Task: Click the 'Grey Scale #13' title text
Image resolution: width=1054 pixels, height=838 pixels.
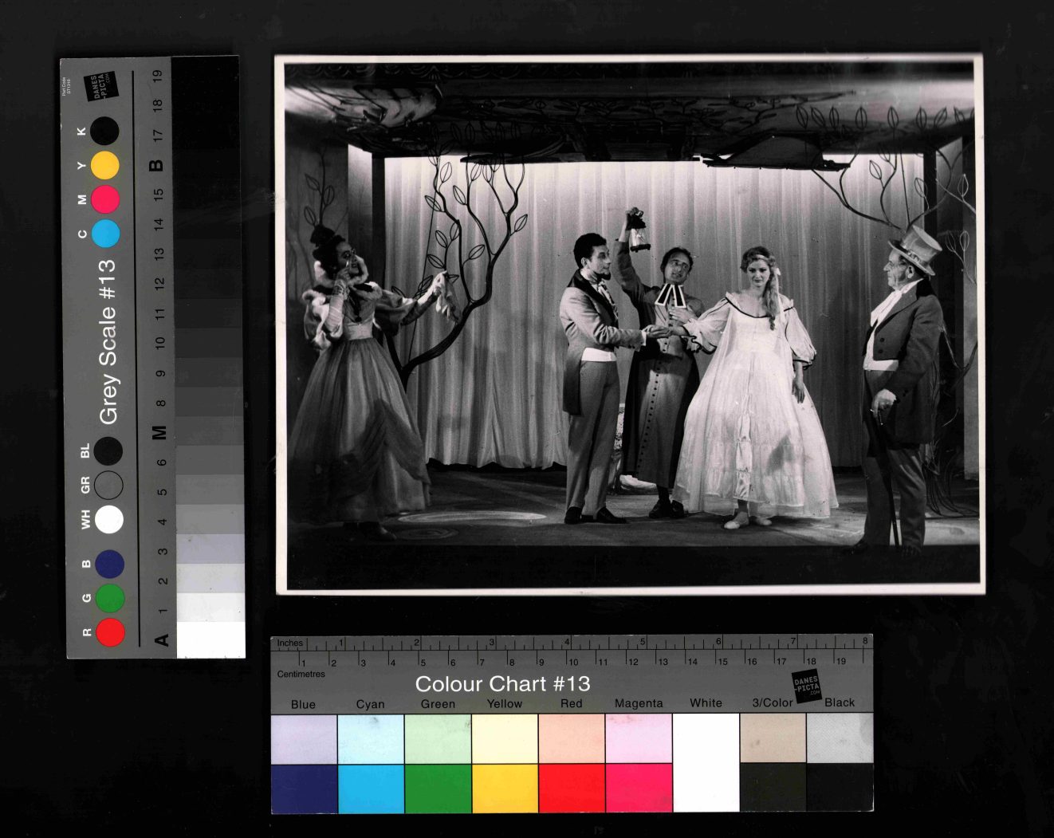Action: pyautogui.click(x=108, y=341)
